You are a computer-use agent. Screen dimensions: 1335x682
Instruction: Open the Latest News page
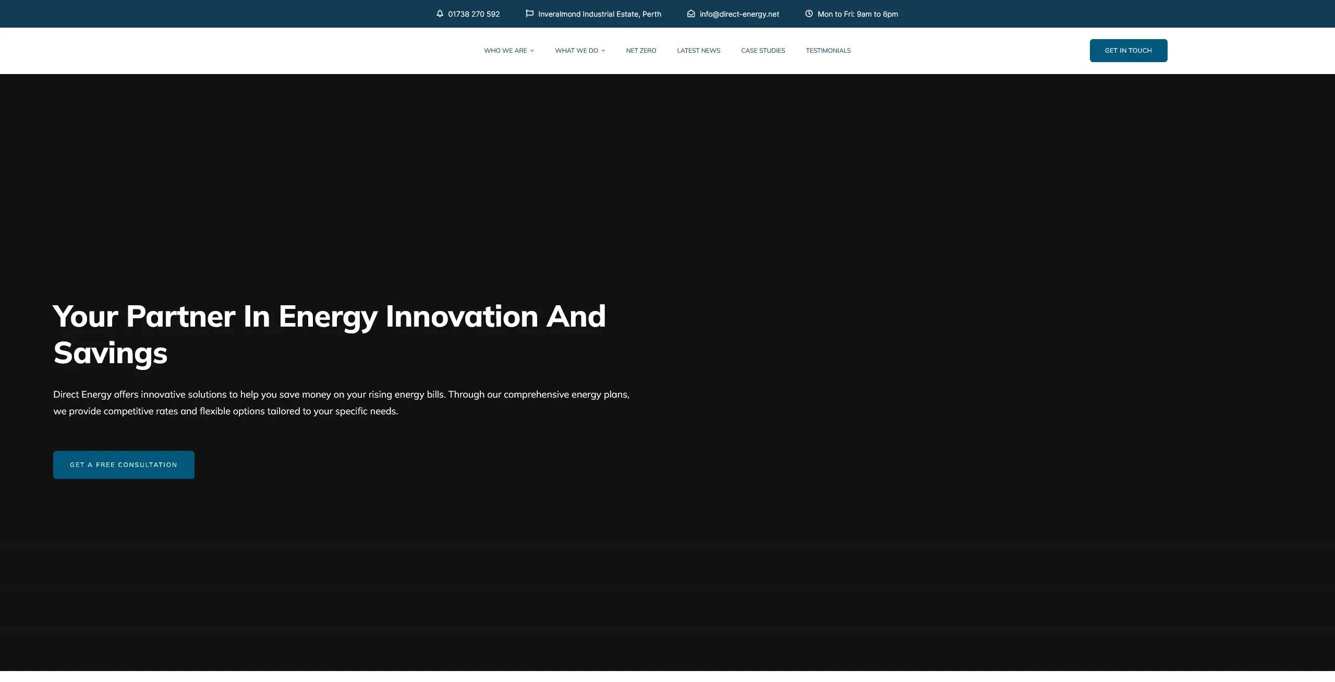[x=699, y=51]
